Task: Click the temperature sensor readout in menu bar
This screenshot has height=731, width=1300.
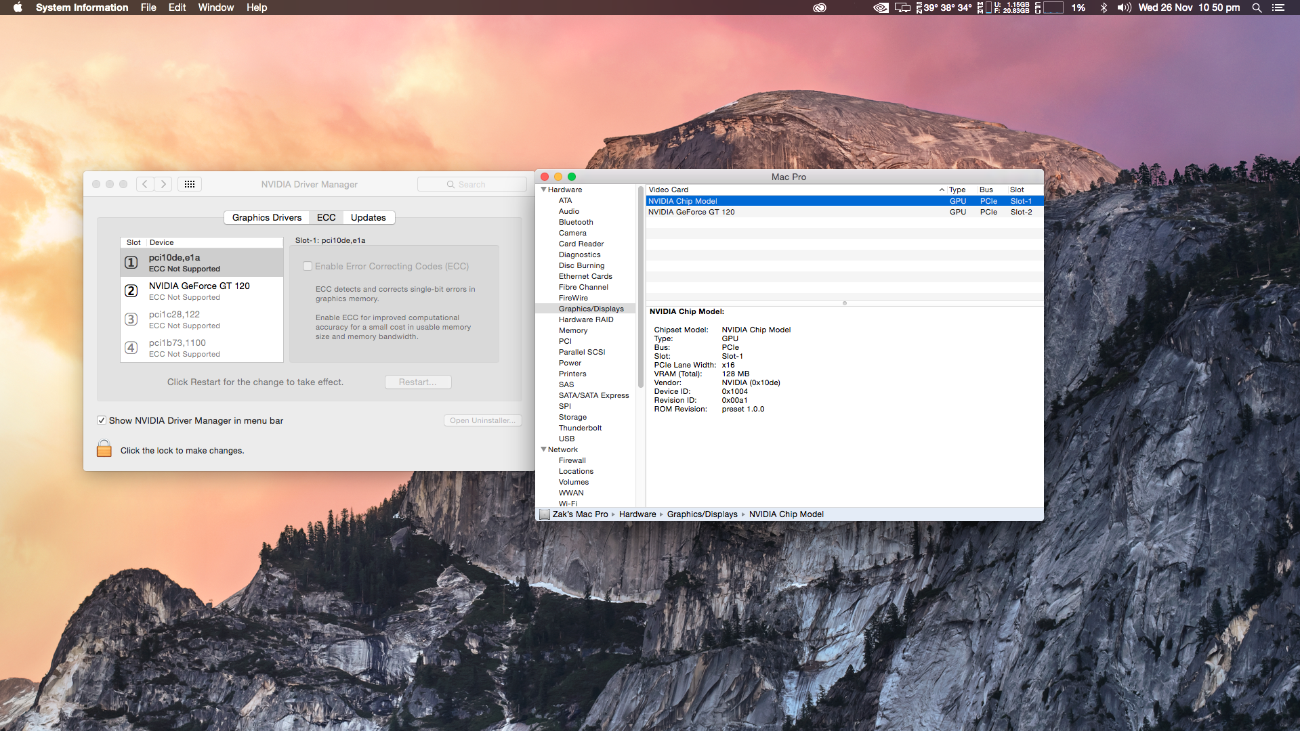Action: [x=944, y=7]
